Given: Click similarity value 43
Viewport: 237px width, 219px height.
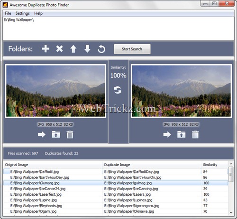Looking at the screenshot, I should tap(205, 200).
